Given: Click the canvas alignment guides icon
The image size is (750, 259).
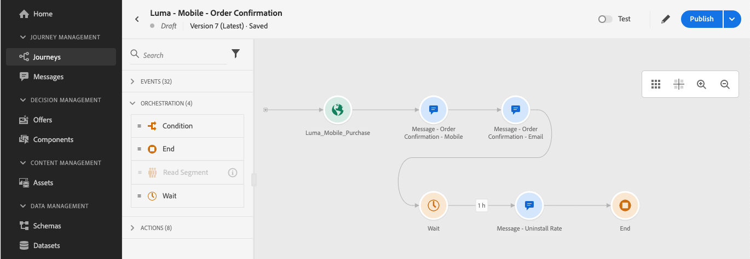Looking at the screenshot, I should 679,84.
